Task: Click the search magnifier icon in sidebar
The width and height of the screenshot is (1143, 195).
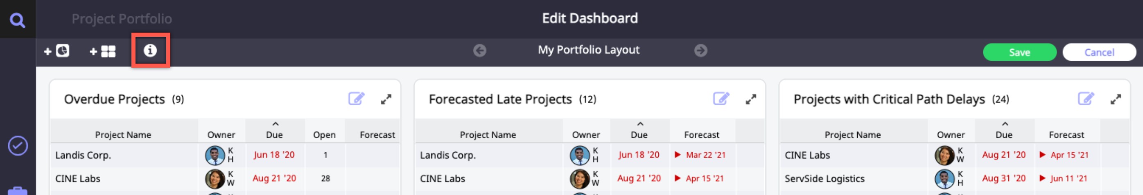Action: tap(17, 20)
